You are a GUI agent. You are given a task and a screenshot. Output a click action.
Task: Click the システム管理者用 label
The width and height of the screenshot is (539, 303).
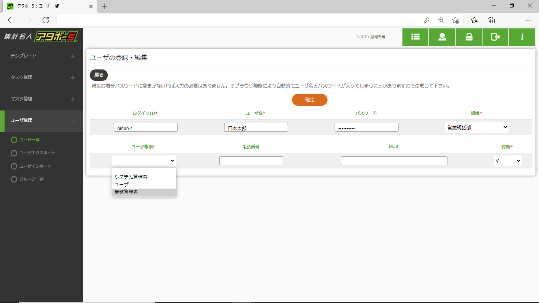[372, 37]
